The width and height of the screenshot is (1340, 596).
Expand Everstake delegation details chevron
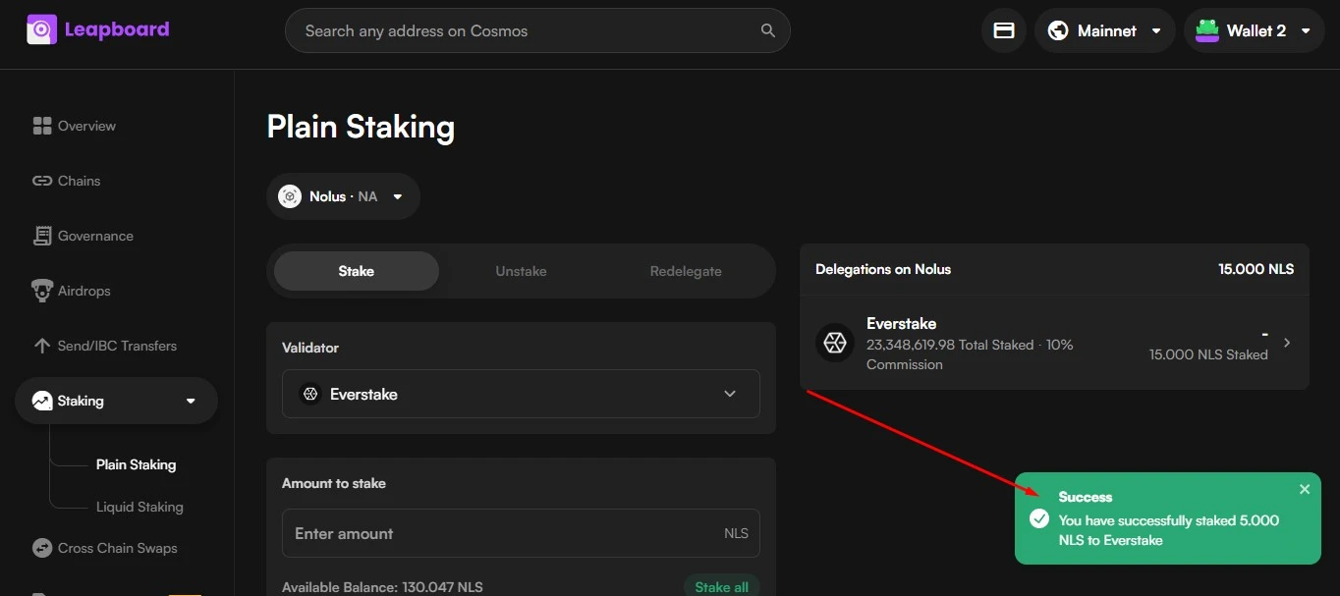1287,343
